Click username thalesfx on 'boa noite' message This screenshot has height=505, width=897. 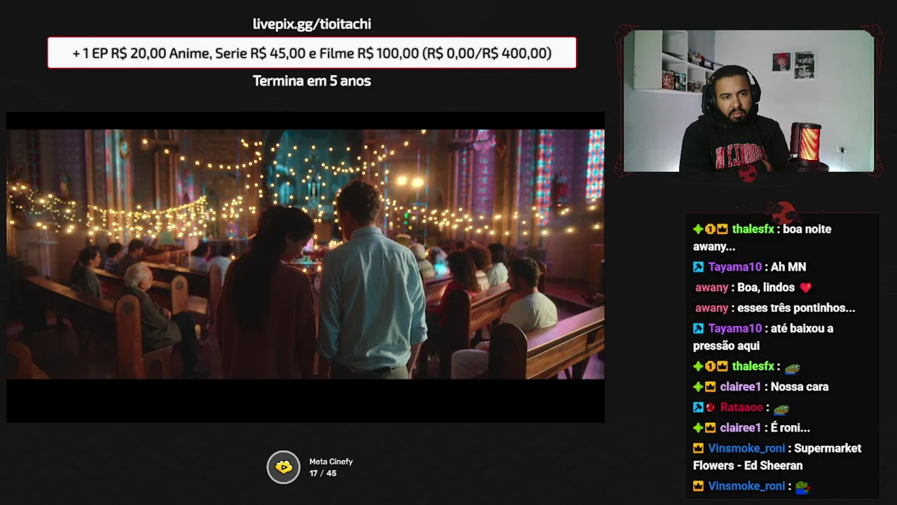(x=753, y=229)
